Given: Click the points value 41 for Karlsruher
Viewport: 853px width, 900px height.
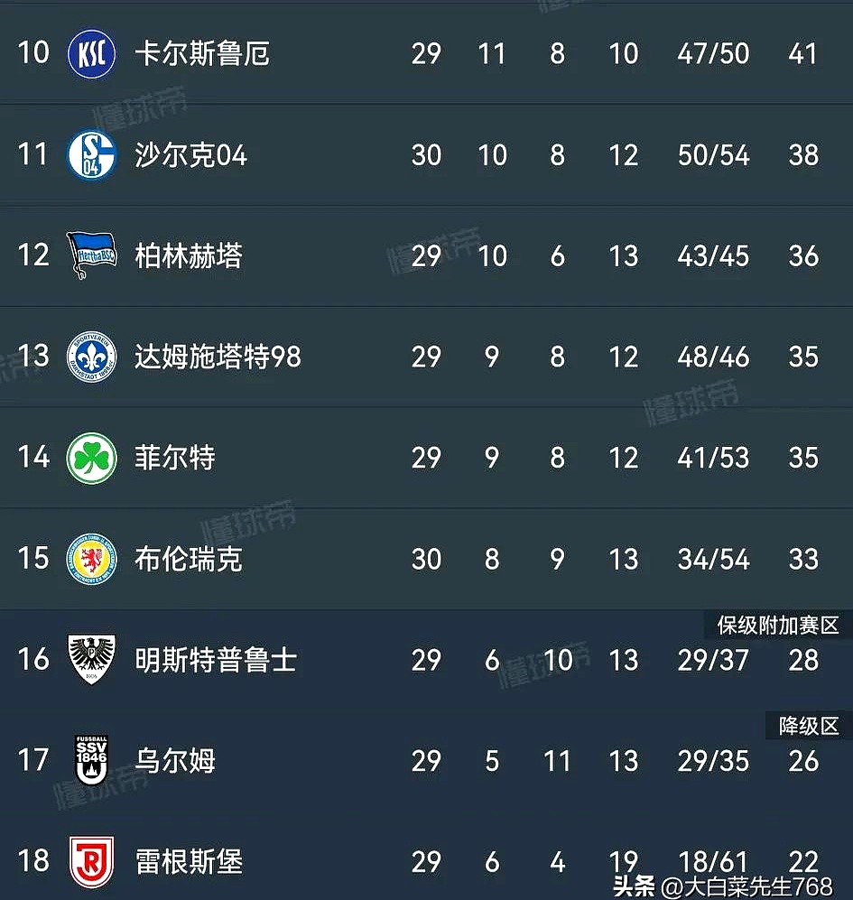Looking at the screenshot, I should (803, 53).
